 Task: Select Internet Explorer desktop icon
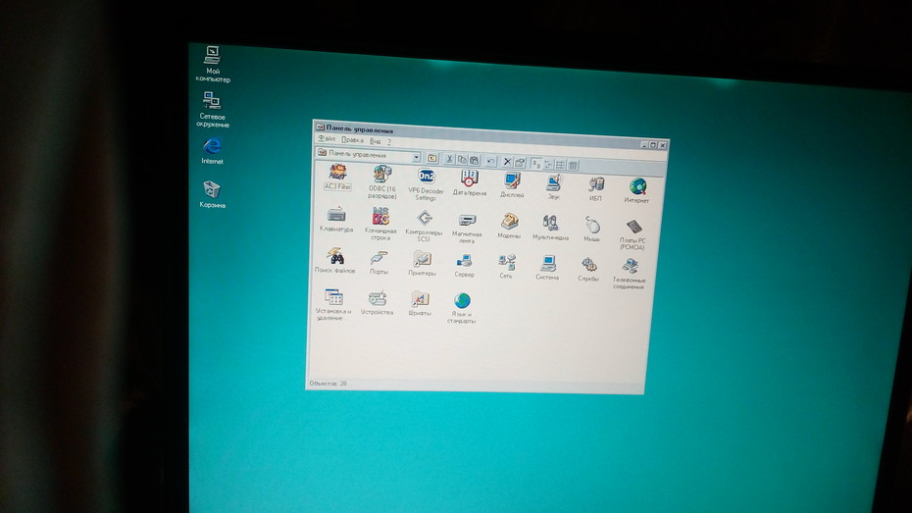click(x=212, y=151)
